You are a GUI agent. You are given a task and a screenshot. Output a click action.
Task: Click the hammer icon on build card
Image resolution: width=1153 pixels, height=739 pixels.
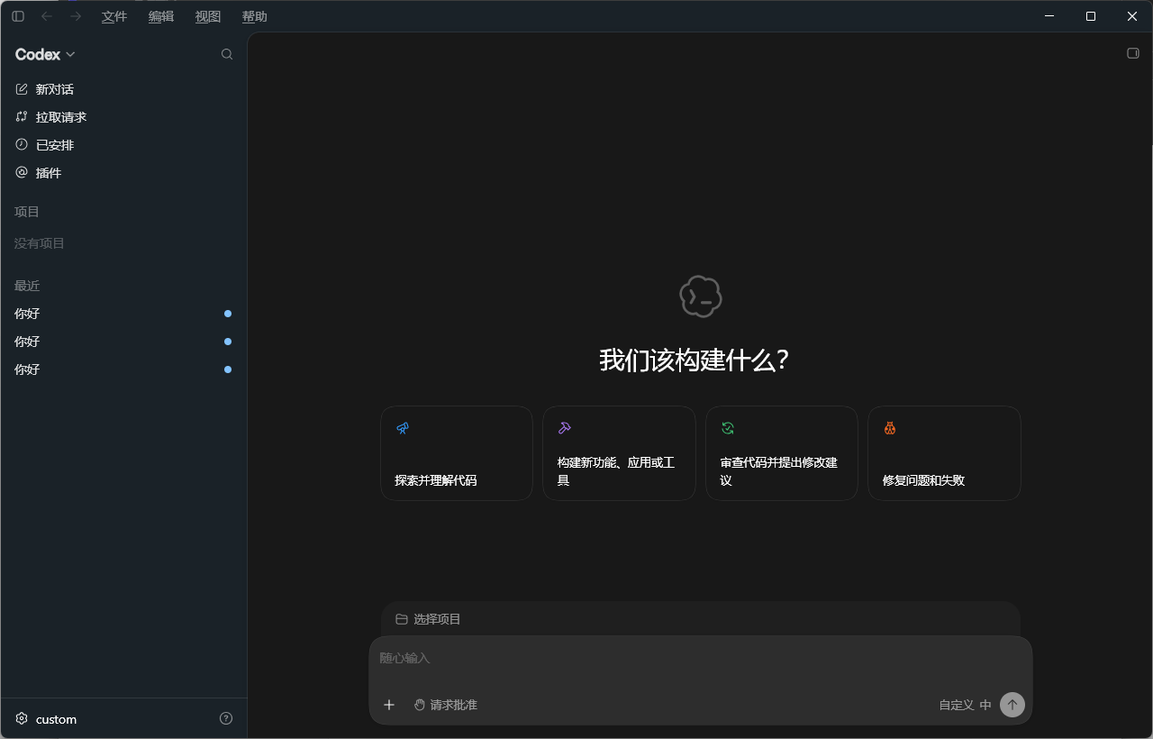pos(565,428)
